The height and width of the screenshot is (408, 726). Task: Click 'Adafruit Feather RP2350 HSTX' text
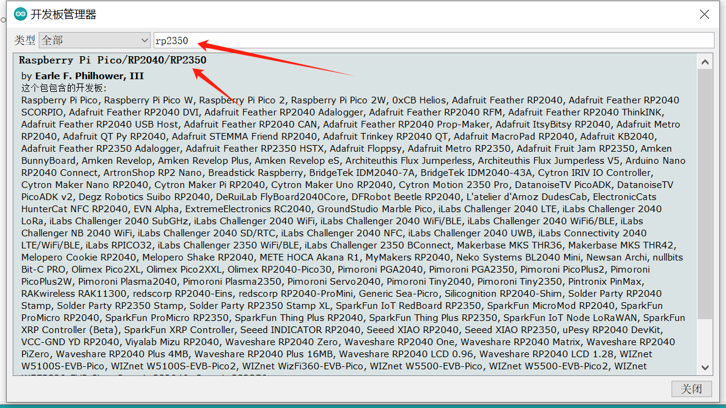point(255,149)
